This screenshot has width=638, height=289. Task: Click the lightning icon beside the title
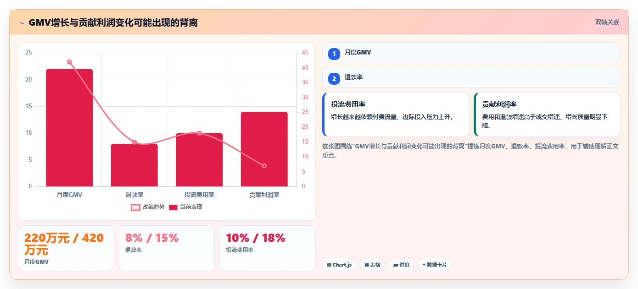22,22
